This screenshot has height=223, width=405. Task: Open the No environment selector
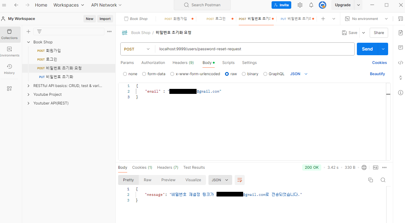pyautogui.click(x=366, y=19)
